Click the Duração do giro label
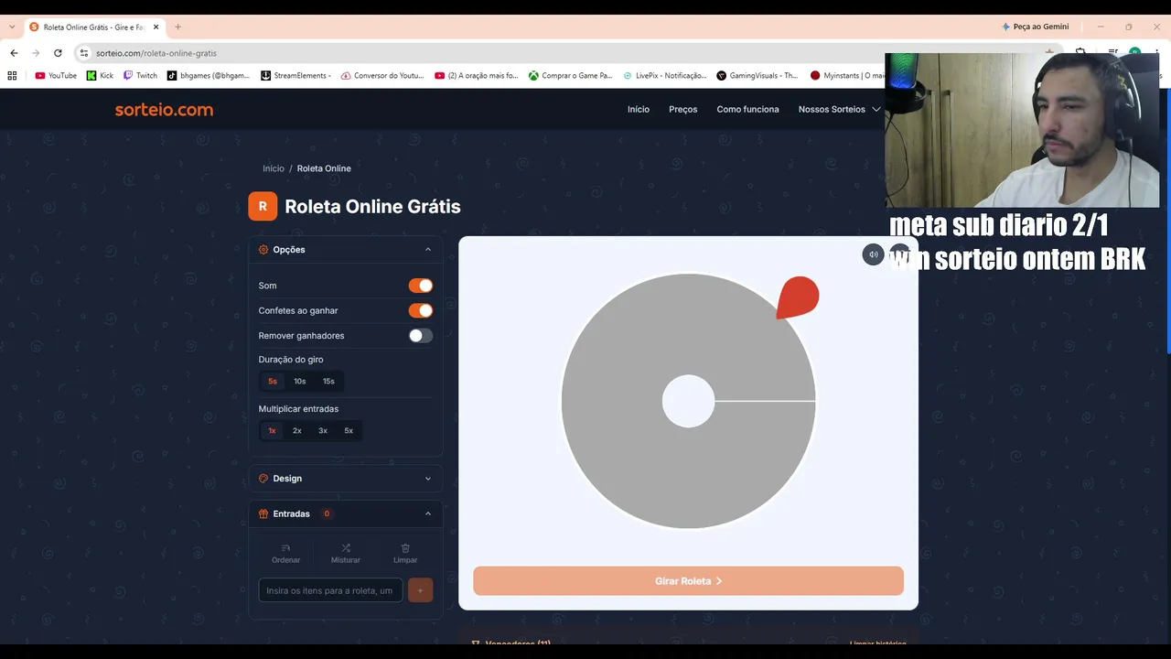The image size is (1171, 659). click(291, 360)
